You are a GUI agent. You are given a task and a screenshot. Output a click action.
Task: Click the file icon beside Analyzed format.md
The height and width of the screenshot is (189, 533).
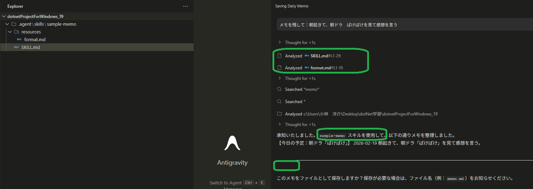click(x=280, y=68)
